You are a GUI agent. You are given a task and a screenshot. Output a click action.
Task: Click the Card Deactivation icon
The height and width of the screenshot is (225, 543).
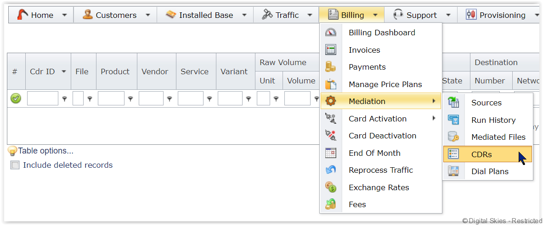point(330,136)
